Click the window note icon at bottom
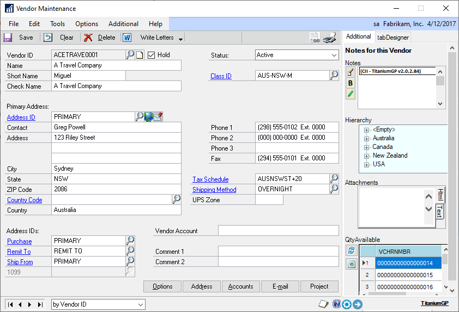 [x=323, y=304]
